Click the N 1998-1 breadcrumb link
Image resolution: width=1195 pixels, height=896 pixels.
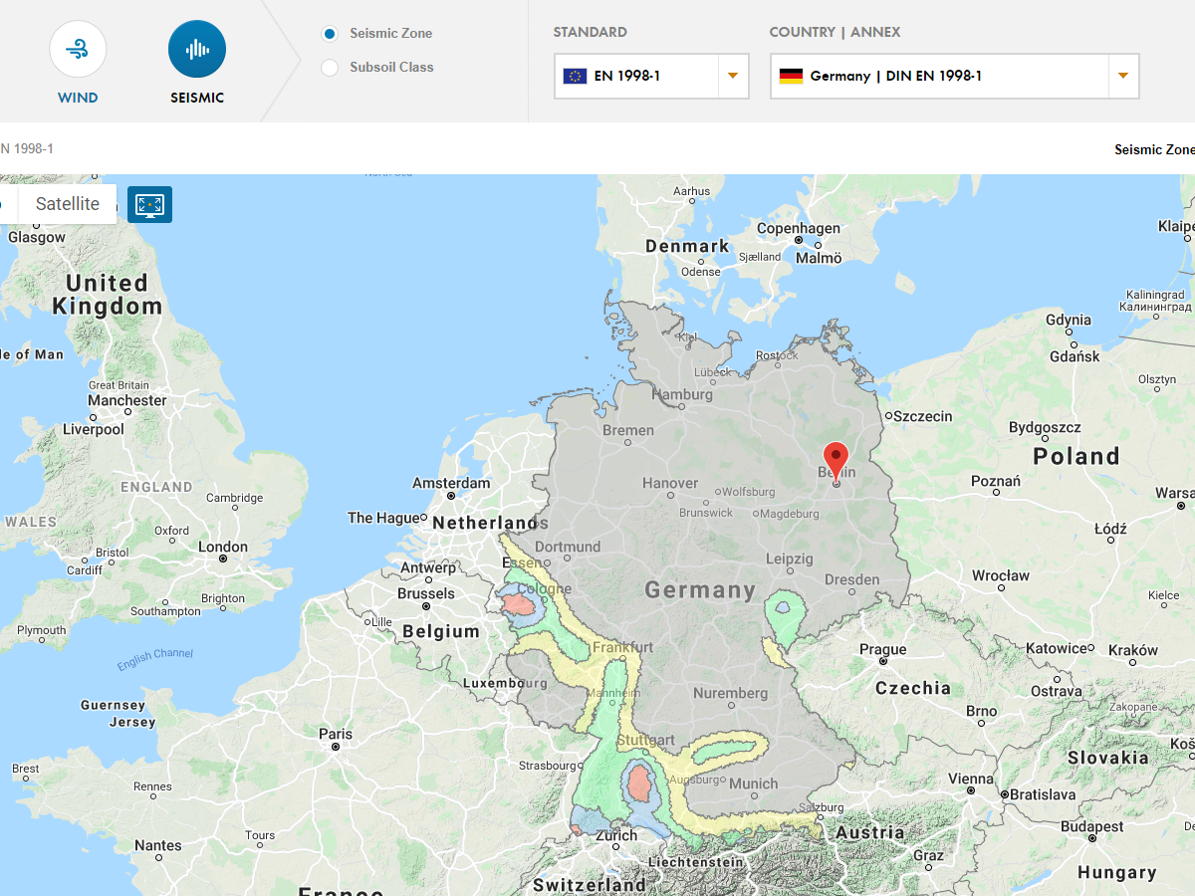pyautogui.click(x=27, y=148)
